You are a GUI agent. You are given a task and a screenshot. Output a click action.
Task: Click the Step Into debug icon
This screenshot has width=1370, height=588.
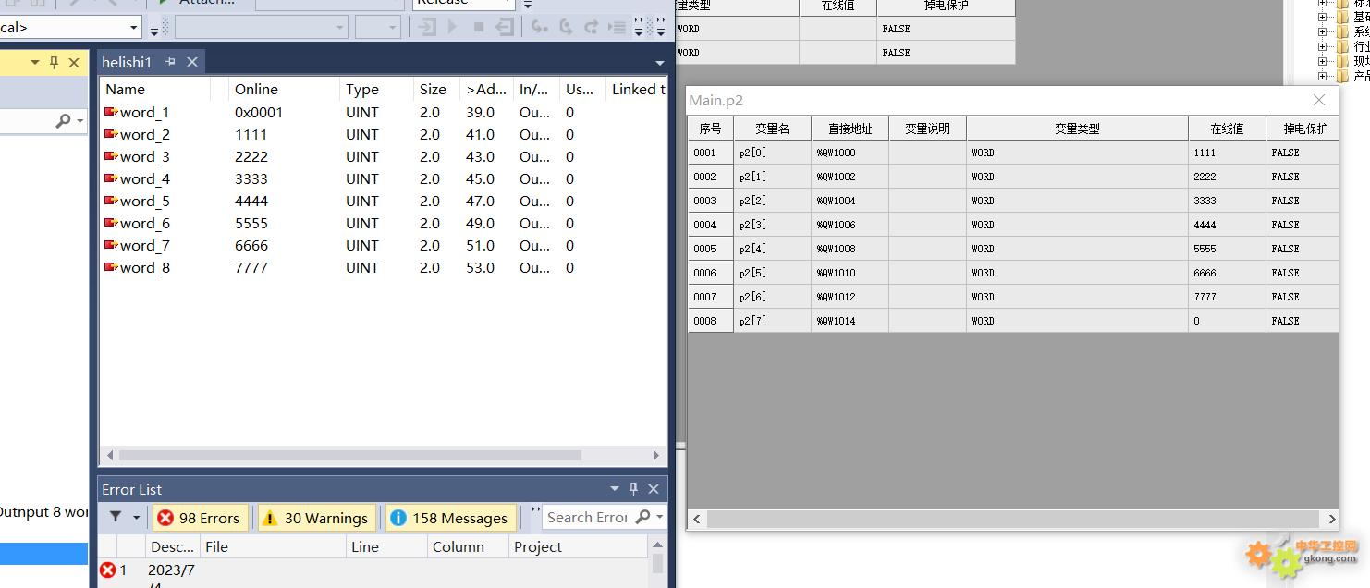(539, 27)
